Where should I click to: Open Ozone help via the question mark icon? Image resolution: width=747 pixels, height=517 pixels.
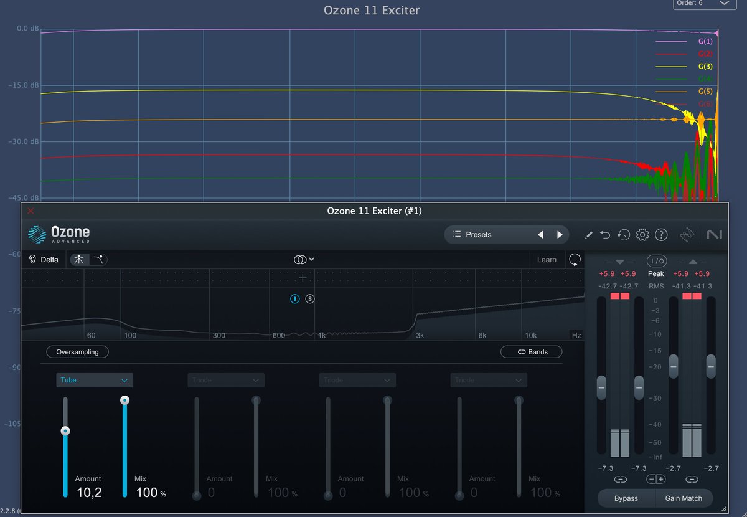coord(661,235)
